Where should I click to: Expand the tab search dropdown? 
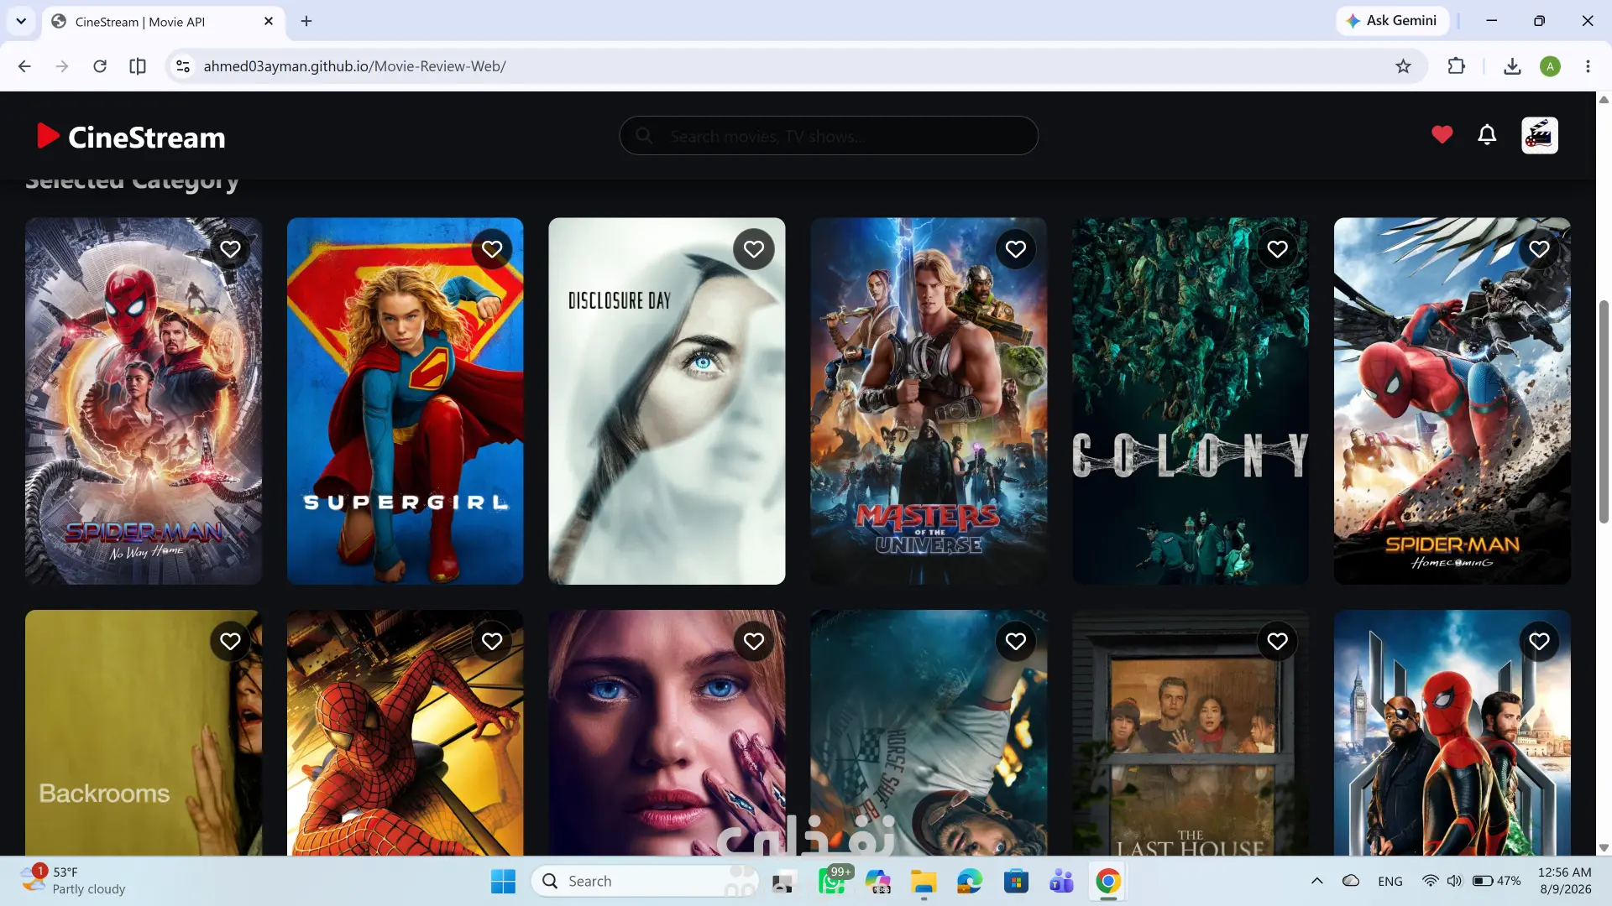coord(21,21)
